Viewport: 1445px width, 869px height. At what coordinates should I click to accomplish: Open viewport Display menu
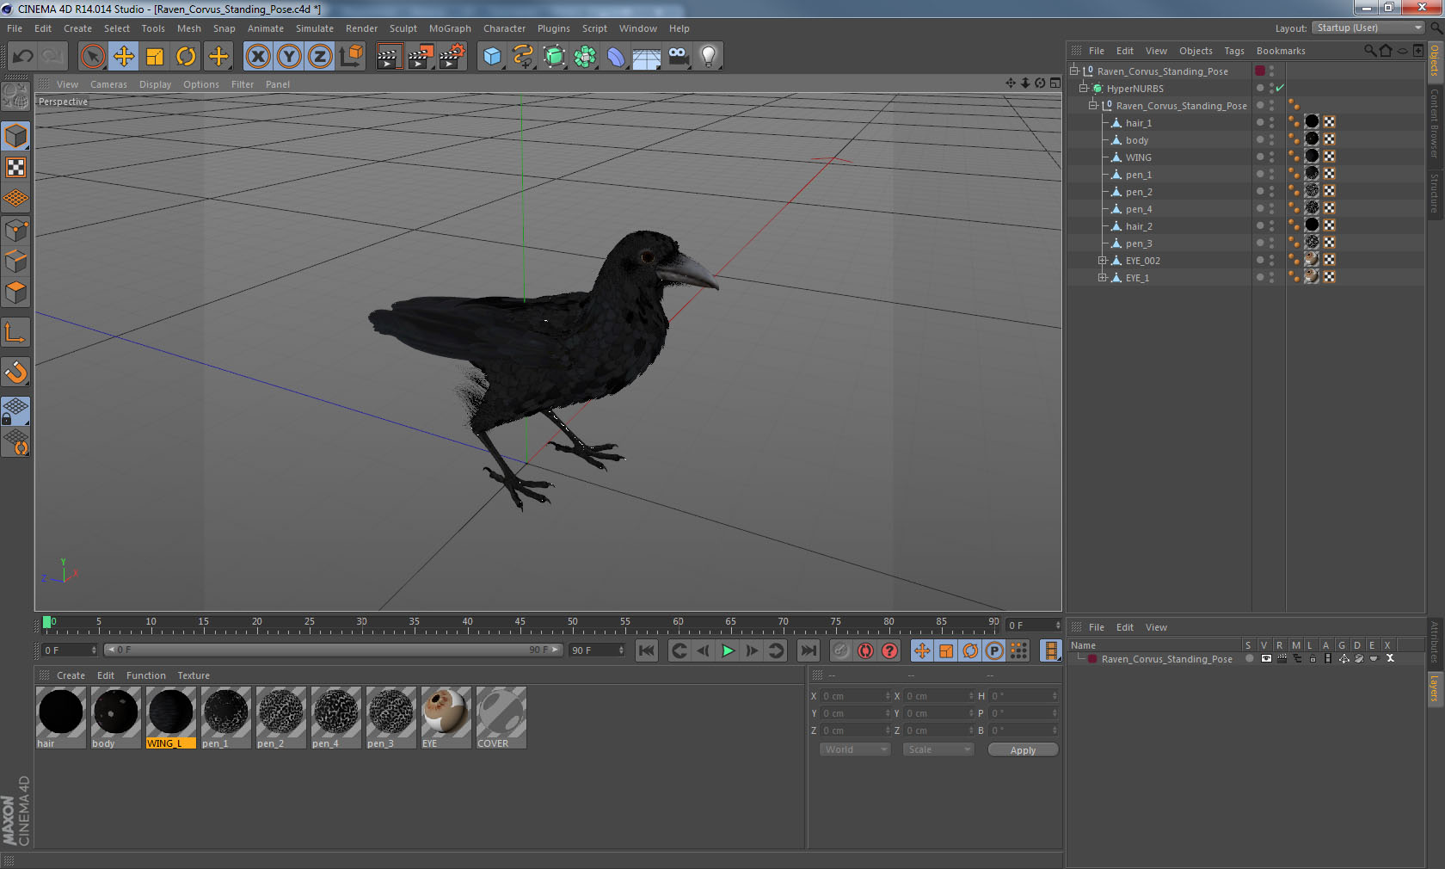coord(155,84)
